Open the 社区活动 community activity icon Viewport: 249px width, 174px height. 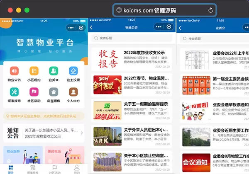34,92
